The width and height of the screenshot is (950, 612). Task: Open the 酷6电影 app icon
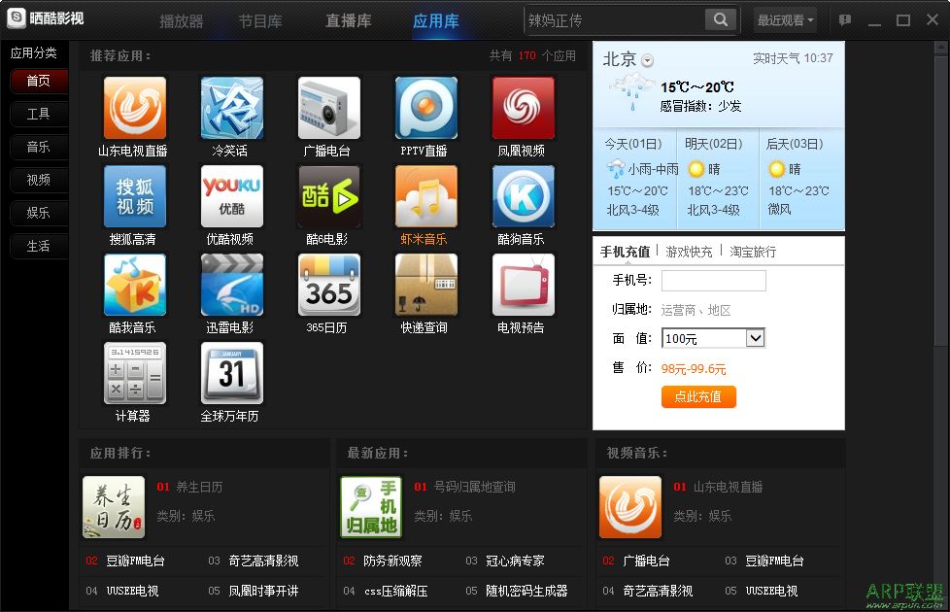coord(329,196)
